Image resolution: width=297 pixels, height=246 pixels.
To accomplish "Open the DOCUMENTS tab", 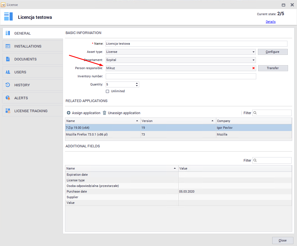I will (x=33, y=59).
